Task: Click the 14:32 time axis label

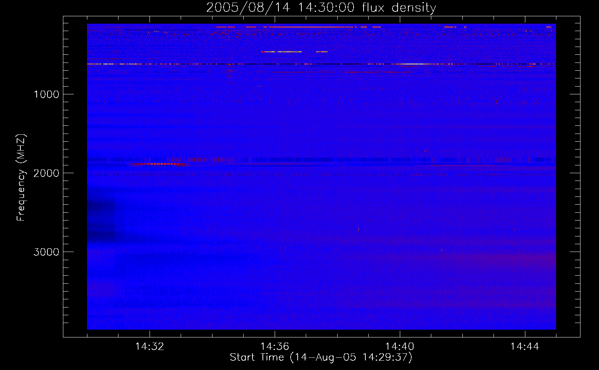Action: coord(150,347)
